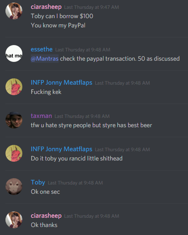Click the essethe username

coord(42,49)
